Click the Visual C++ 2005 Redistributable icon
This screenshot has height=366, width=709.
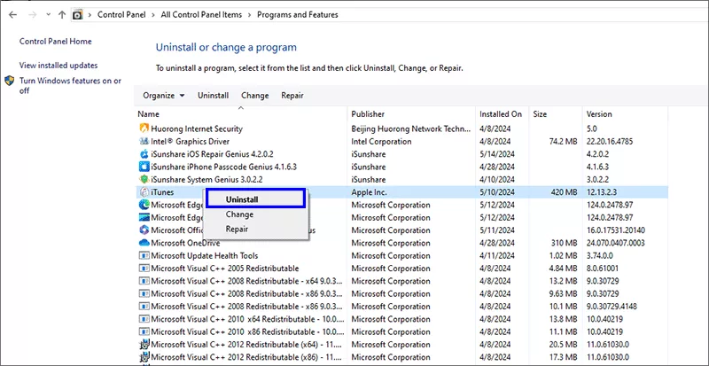pyautogui.click(x=144, y=269)
